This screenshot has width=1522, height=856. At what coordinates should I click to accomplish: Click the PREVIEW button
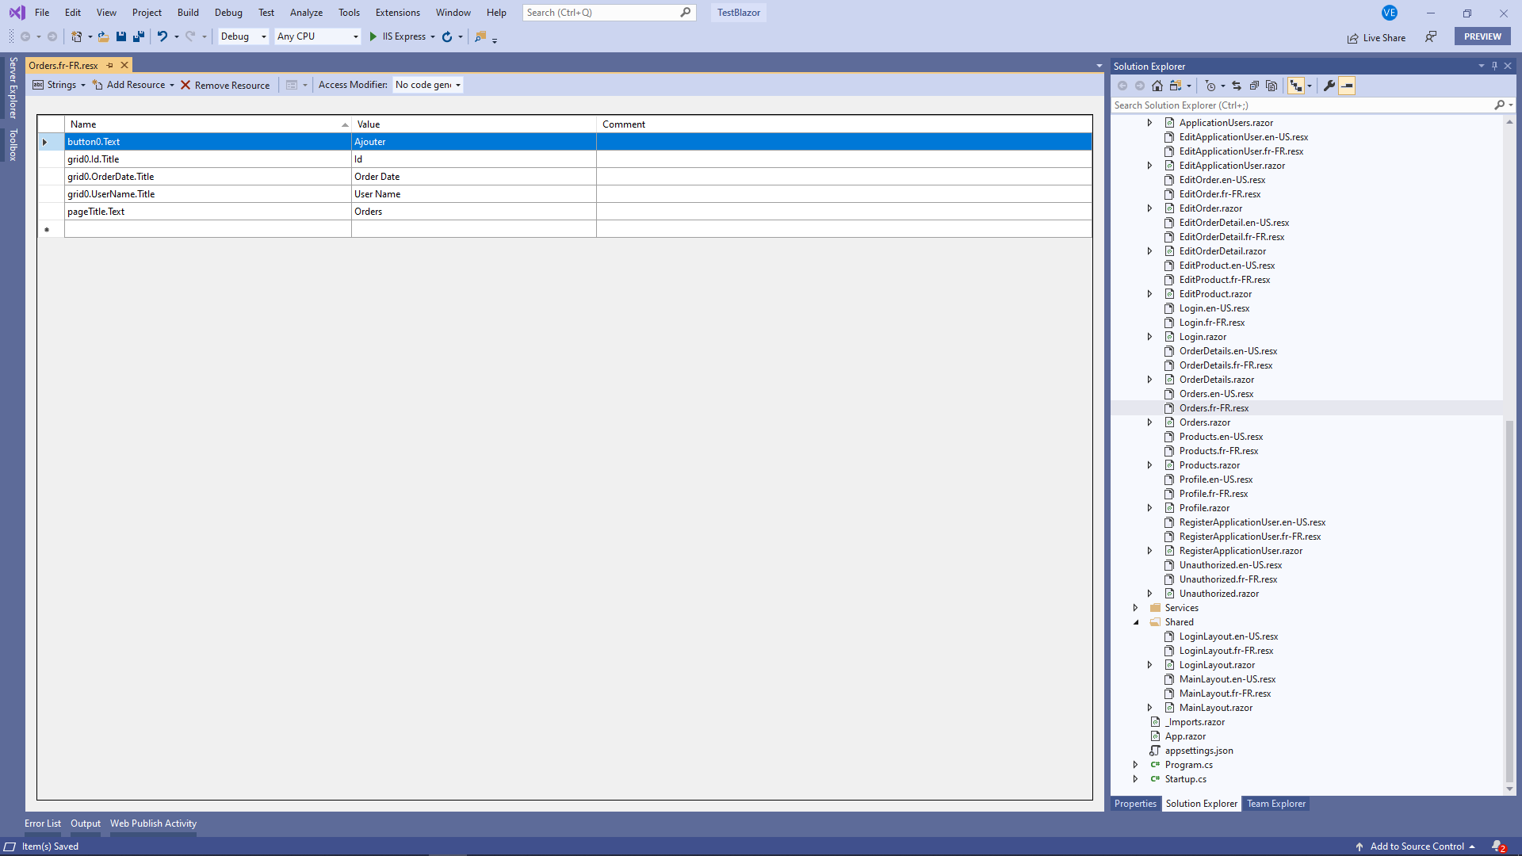pyautogui.click(x=1482, y=36)
